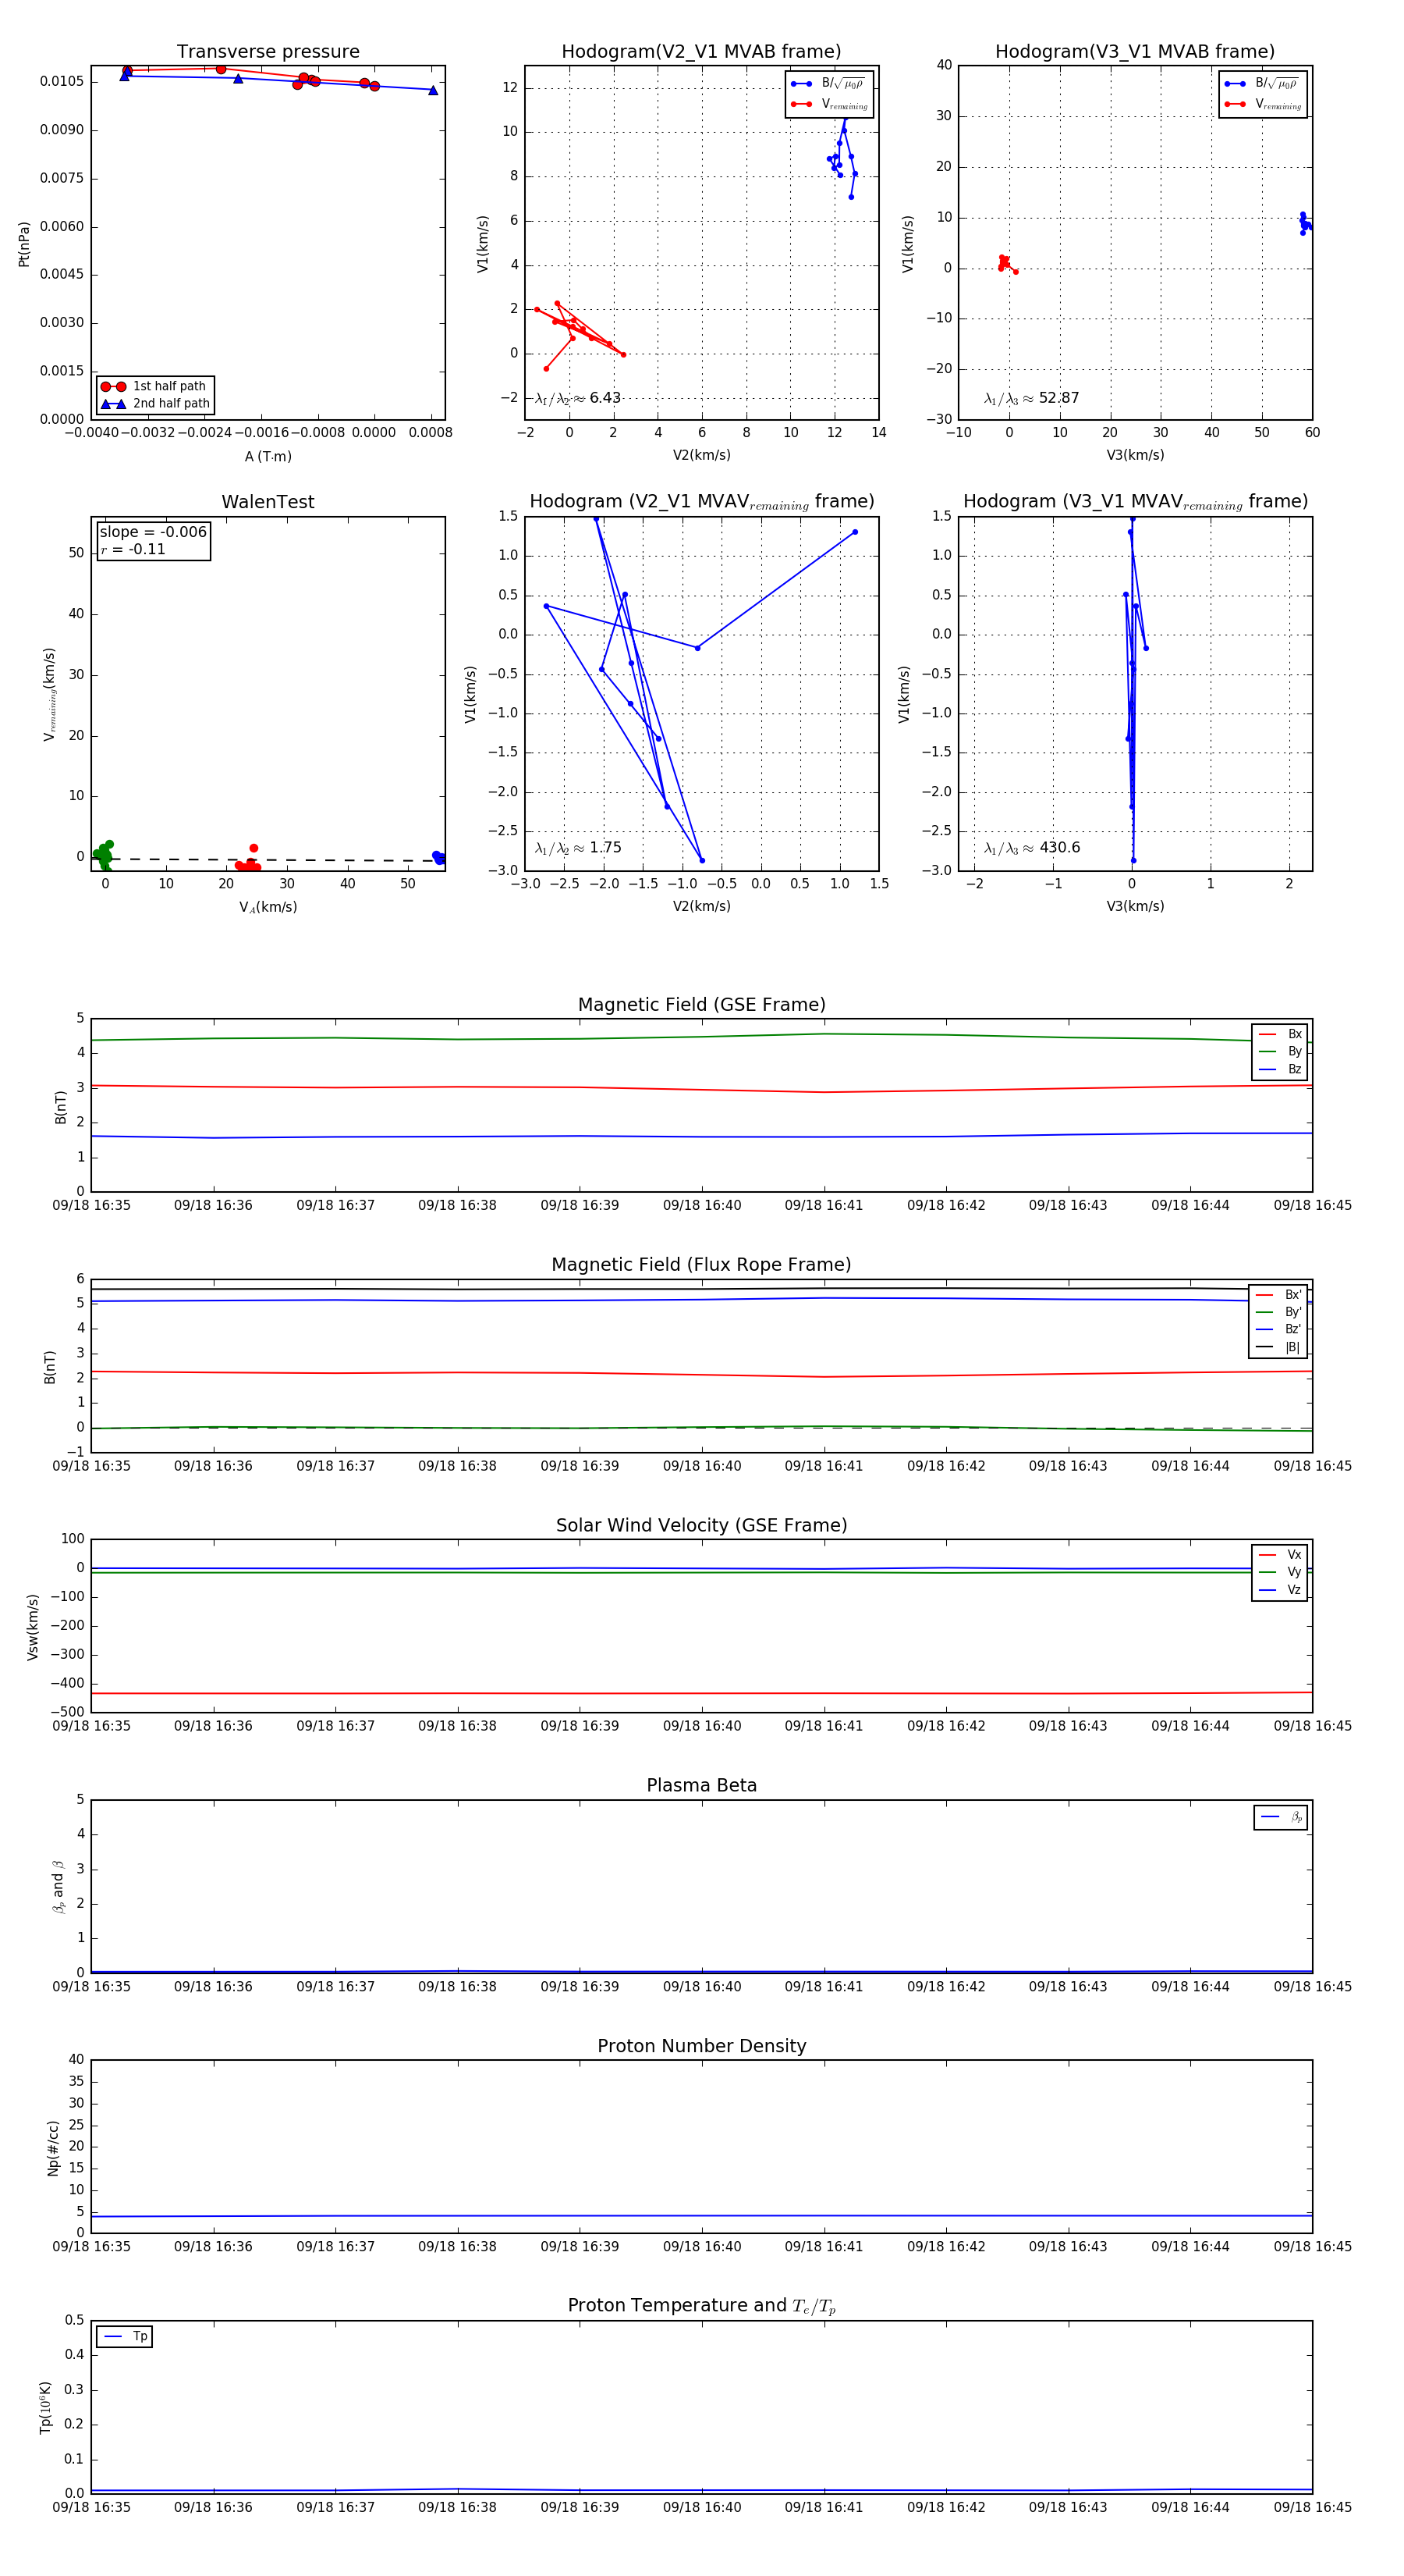1404x2576 pixels.
Task: Select 'Bz' in GSE magnetic field legend
Action: pos(1280,1069)
